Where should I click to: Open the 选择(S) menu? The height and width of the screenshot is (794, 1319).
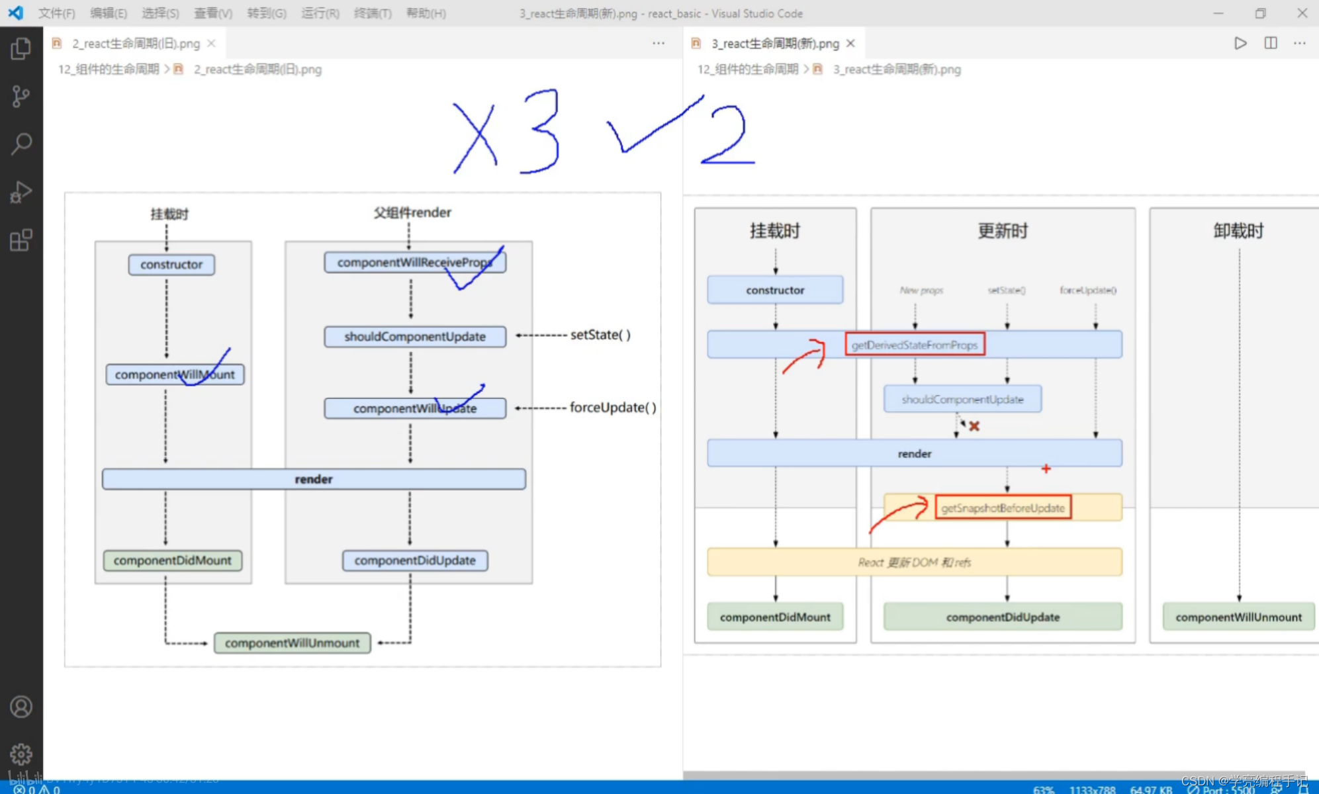pyautogui.click(x=160, y=13)
